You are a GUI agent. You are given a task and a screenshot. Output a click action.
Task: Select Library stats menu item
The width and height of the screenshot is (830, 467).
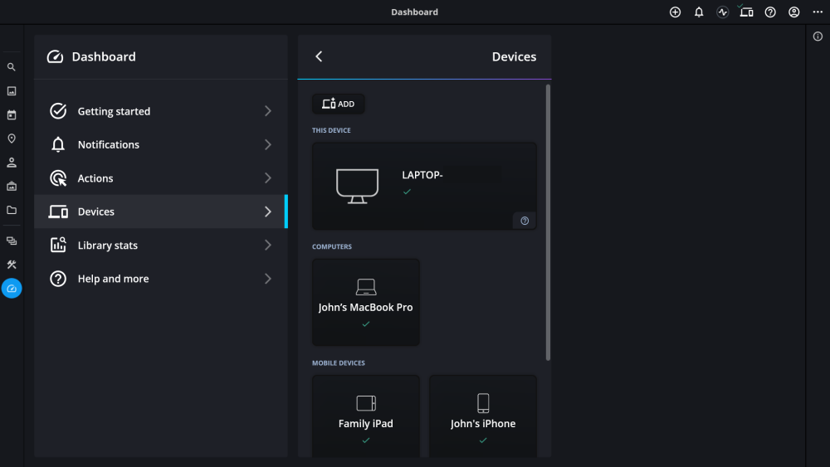[x=161, y=246]
